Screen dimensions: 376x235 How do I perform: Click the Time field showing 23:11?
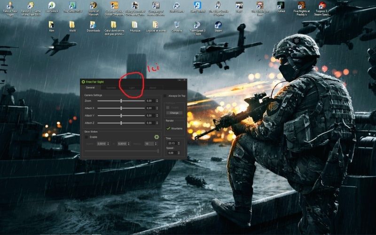coord(172,143)
